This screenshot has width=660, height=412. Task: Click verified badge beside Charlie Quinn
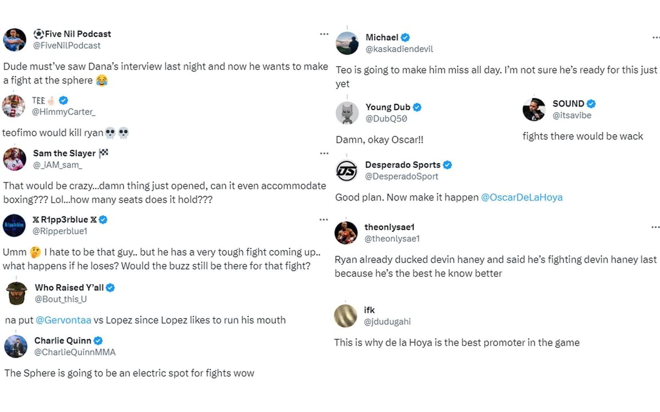[x=98, y=341]
